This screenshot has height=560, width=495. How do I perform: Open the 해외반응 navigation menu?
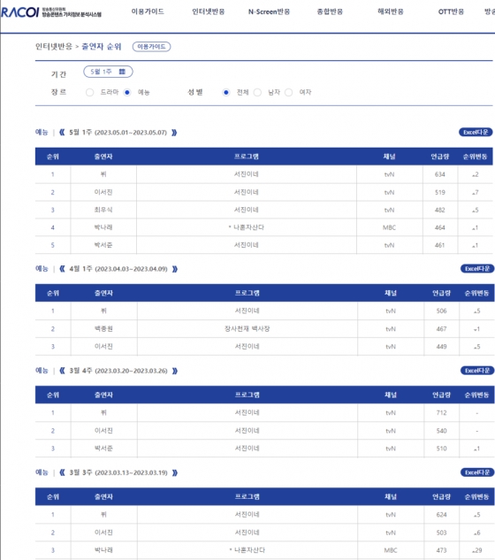coord(391,12)
